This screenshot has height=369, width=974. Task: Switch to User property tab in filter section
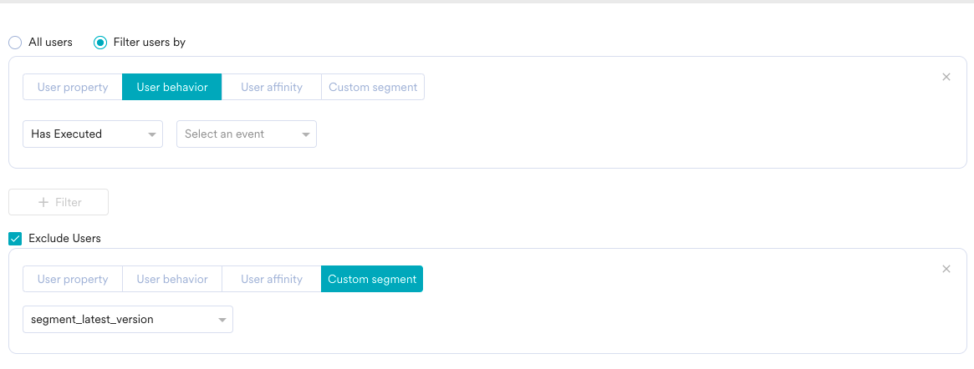[x=73, y=87]
